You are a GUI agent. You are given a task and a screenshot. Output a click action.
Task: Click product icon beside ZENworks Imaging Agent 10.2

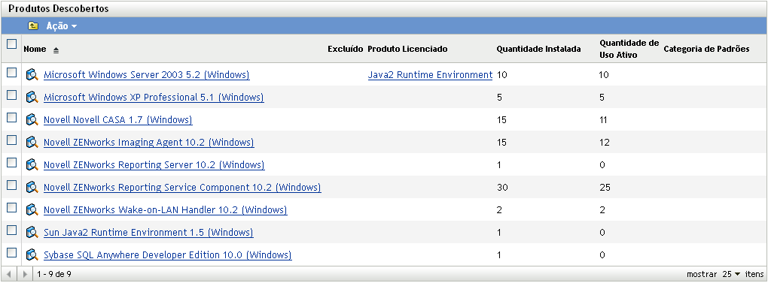[x=32, y=143]
